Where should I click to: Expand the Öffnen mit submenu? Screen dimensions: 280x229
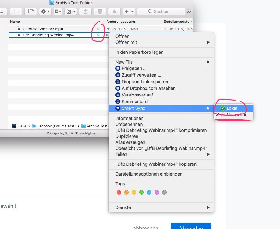tap(208, 42)
